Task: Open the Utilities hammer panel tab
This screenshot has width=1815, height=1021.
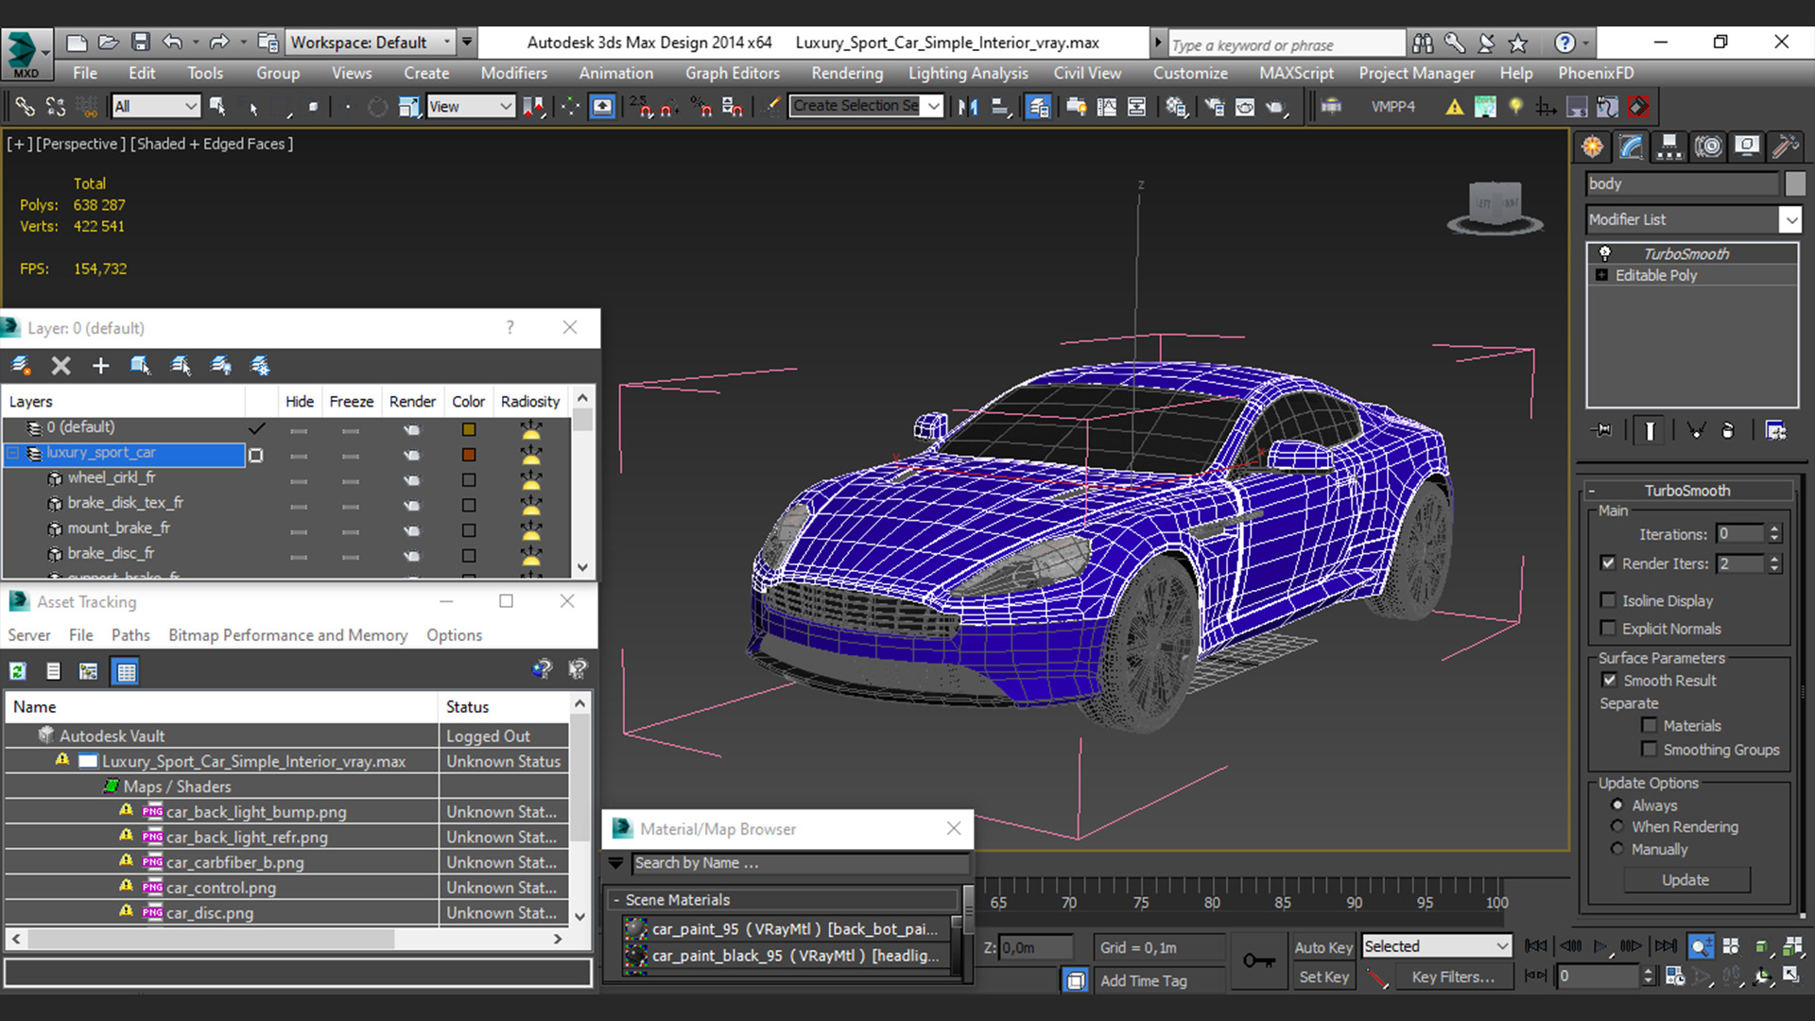Action: click(x=1785, y=147)
